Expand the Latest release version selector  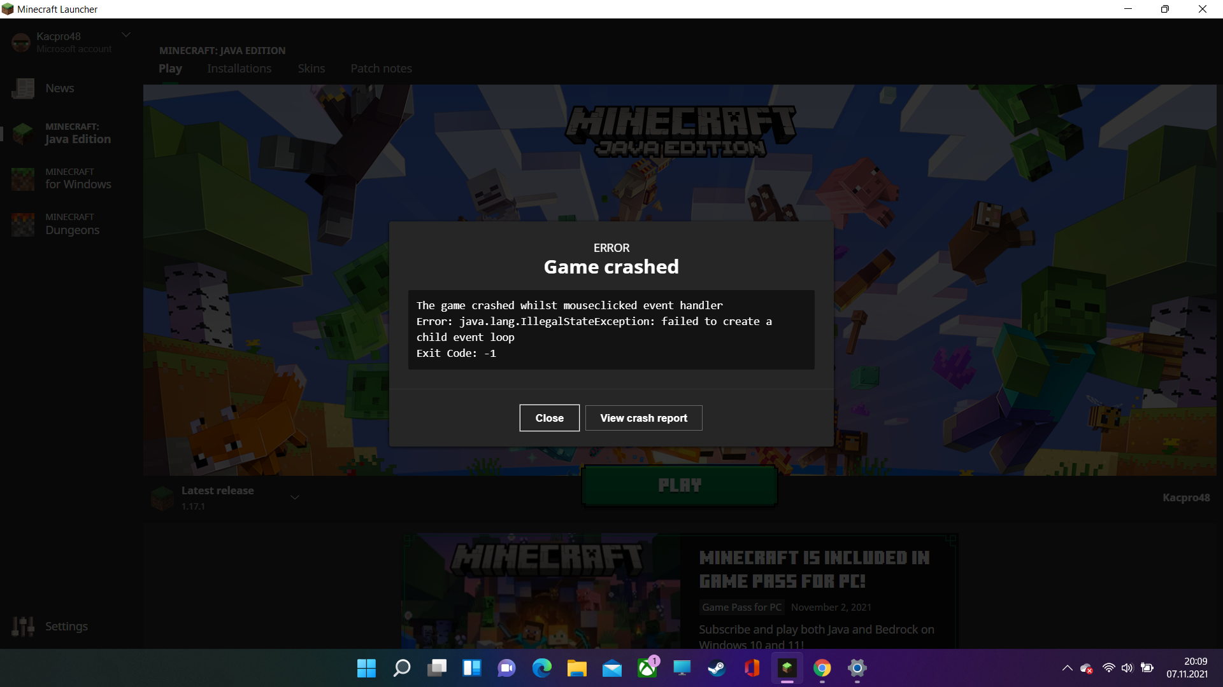(x=295, y=497)
